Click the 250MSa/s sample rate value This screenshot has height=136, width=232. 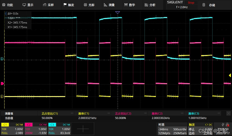click(x=180, y=133)
